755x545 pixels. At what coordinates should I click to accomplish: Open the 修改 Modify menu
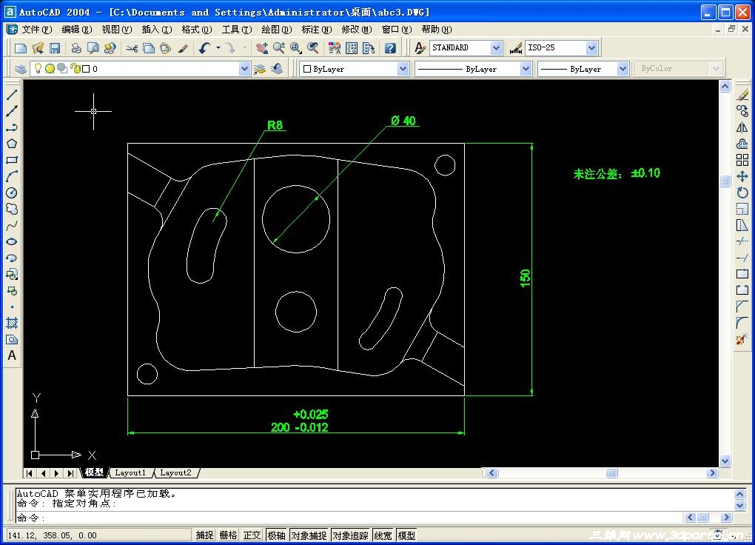coord(356,30)
